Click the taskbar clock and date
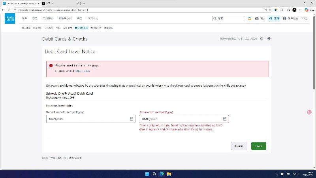The width and height of the screenshot is (316, 178). point(308,174)
